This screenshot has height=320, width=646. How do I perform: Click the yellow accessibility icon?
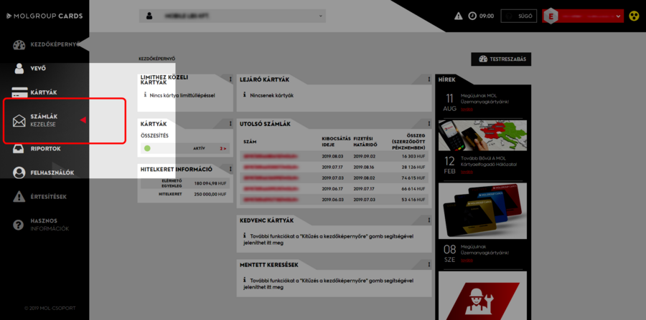click(x=634, y=16)
